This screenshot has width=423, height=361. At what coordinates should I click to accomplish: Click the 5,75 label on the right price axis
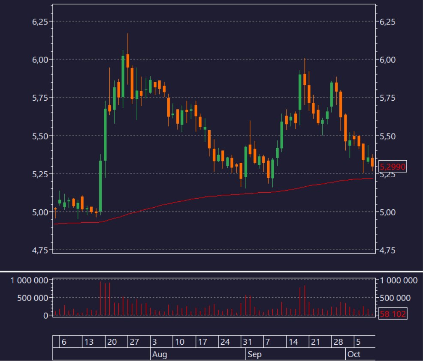[x=387, y=98]
